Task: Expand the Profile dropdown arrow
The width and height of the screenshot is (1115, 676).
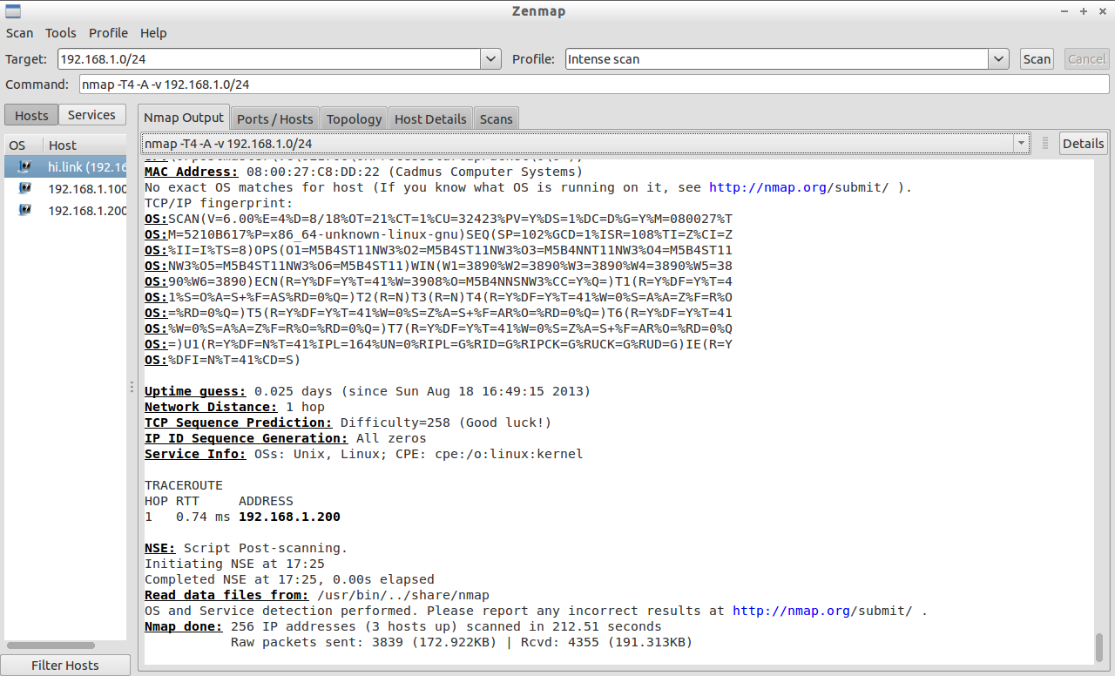Action: (999, 59)
